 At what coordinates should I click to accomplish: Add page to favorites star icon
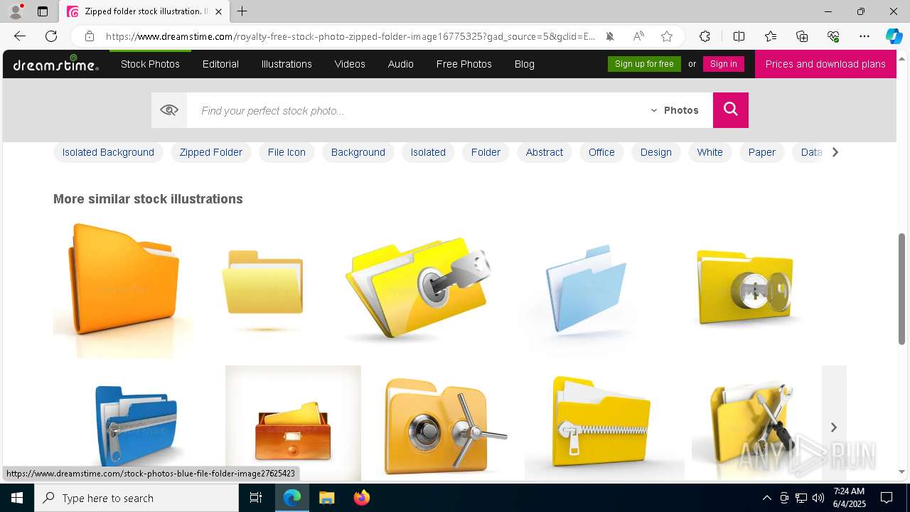(x=667, y=36)
